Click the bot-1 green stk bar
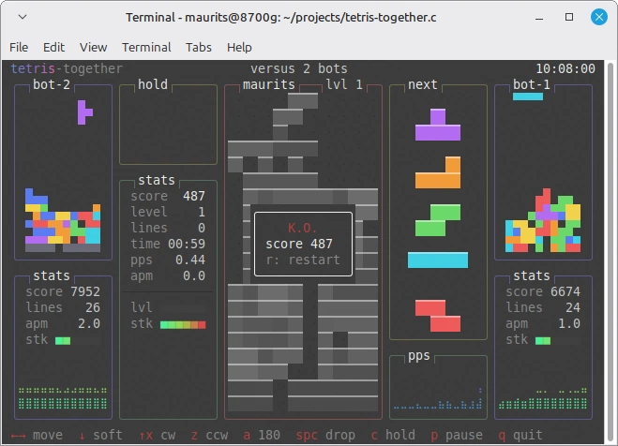This screenshot has height=446, width=618. pyautogui.click(x=543, y=341)
